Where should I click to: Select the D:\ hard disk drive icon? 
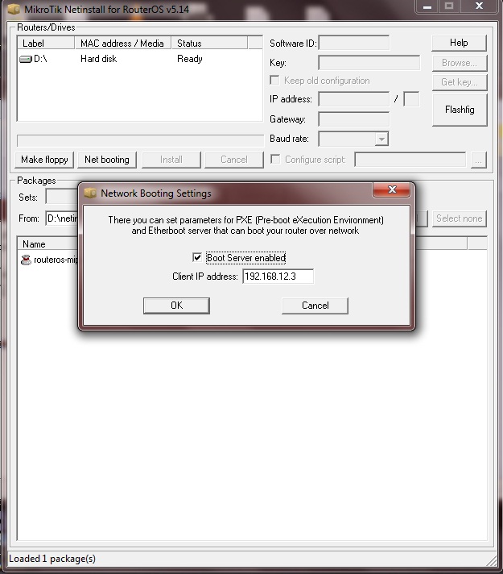click(26, 59)
